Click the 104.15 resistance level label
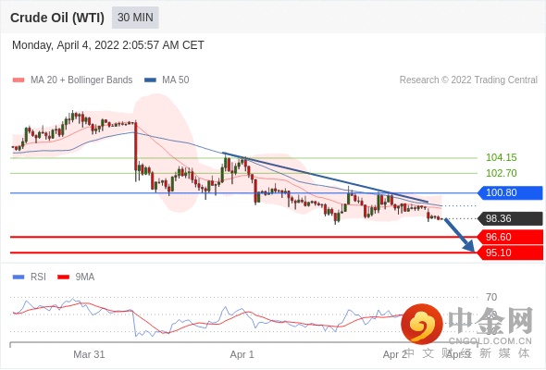Viewport: 546px width, 370px height. coord(501,157)
